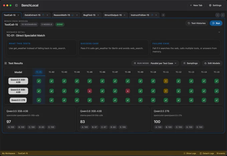
Task: Show Logs in the status bar
Action: (190, 153)
